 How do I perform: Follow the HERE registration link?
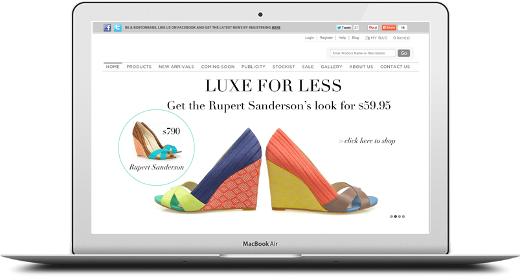pos(276,28)
